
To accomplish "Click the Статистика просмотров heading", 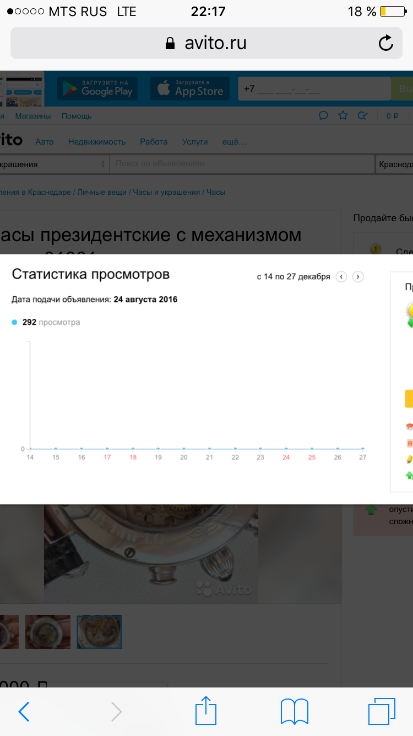I will click(91, 274).
